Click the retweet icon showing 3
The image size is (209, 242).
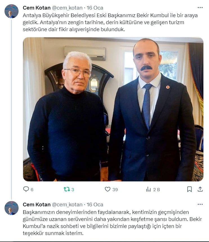click(67, 189)
